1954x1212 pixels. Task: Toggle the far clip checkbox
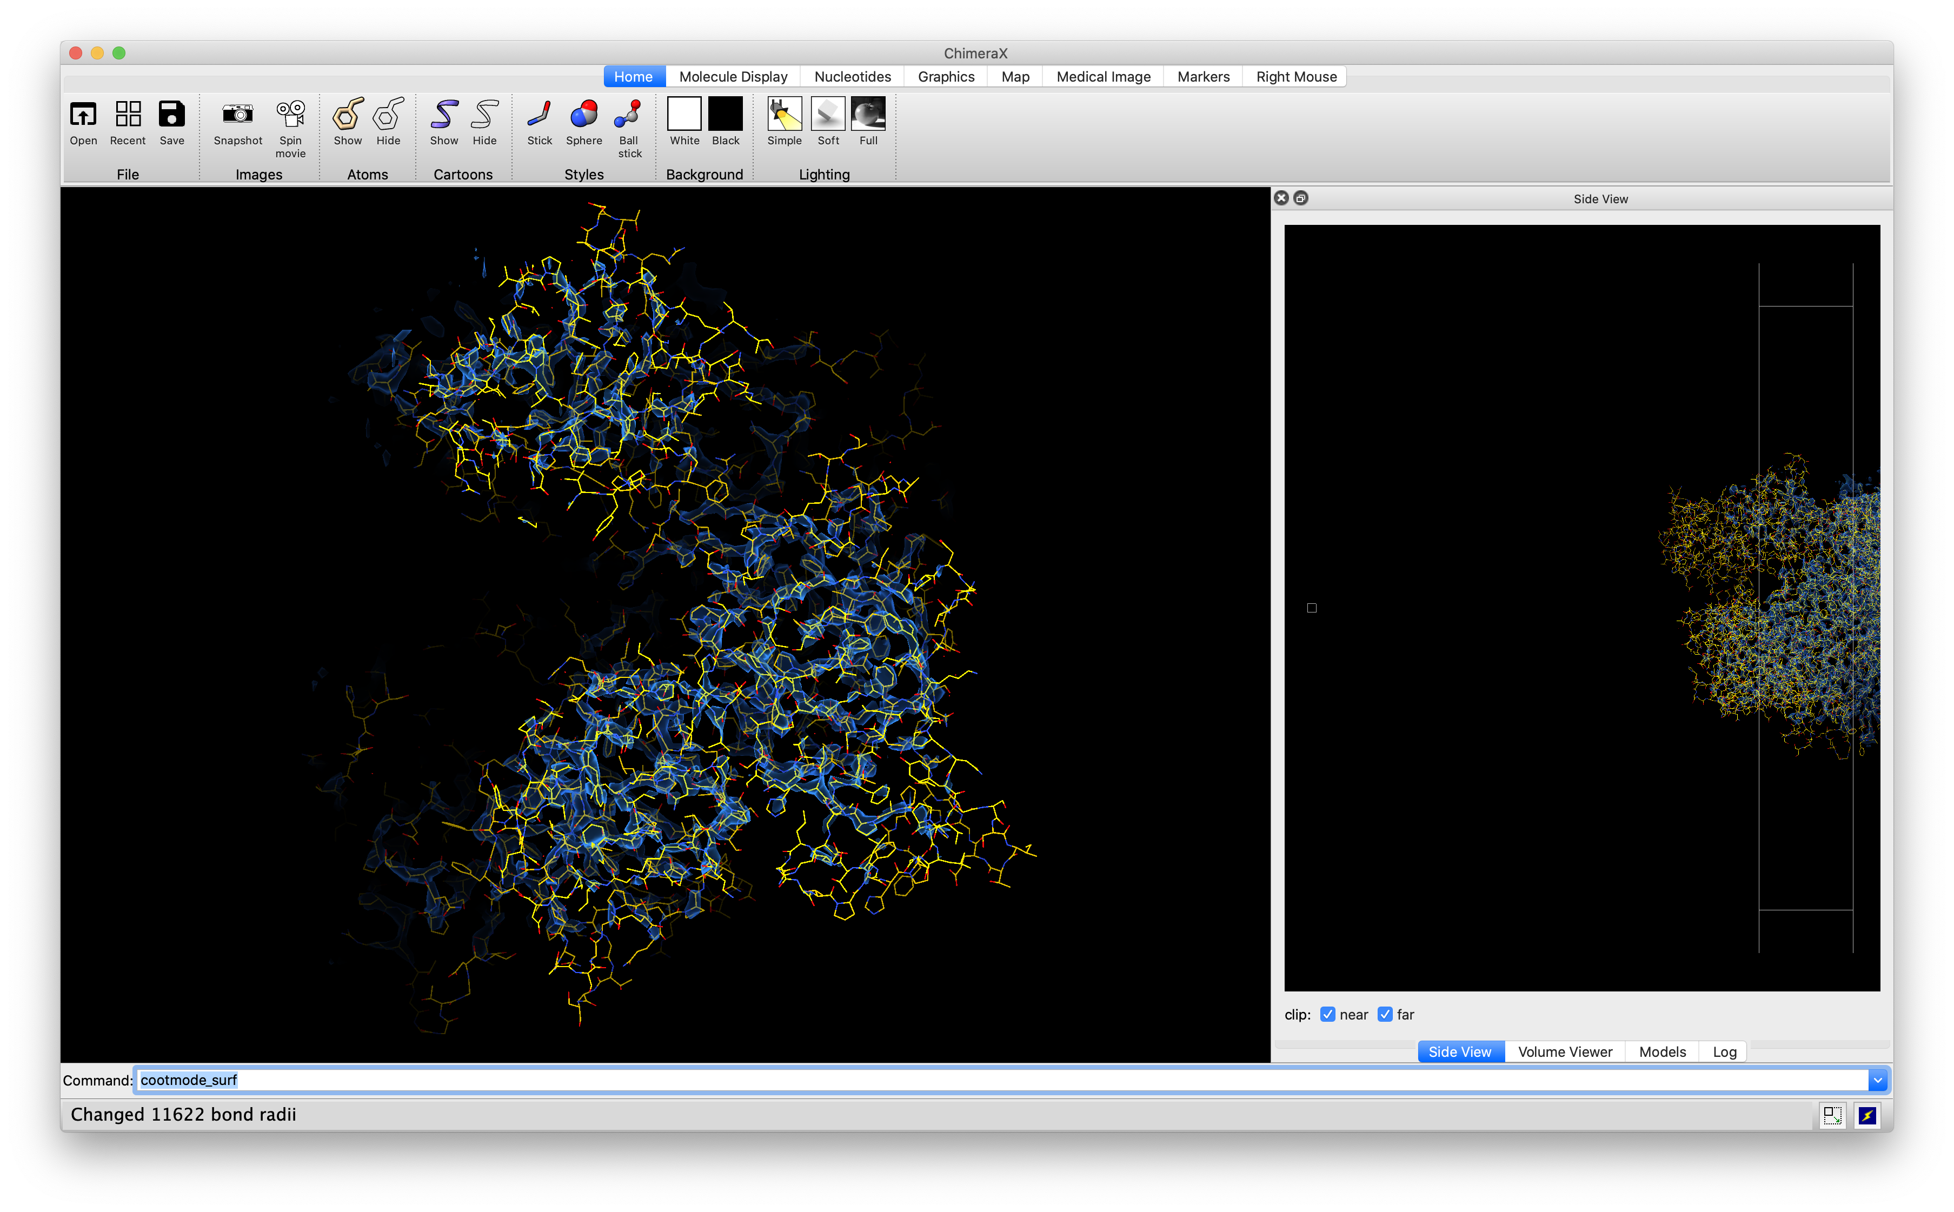click(x=1384, y=1014)
